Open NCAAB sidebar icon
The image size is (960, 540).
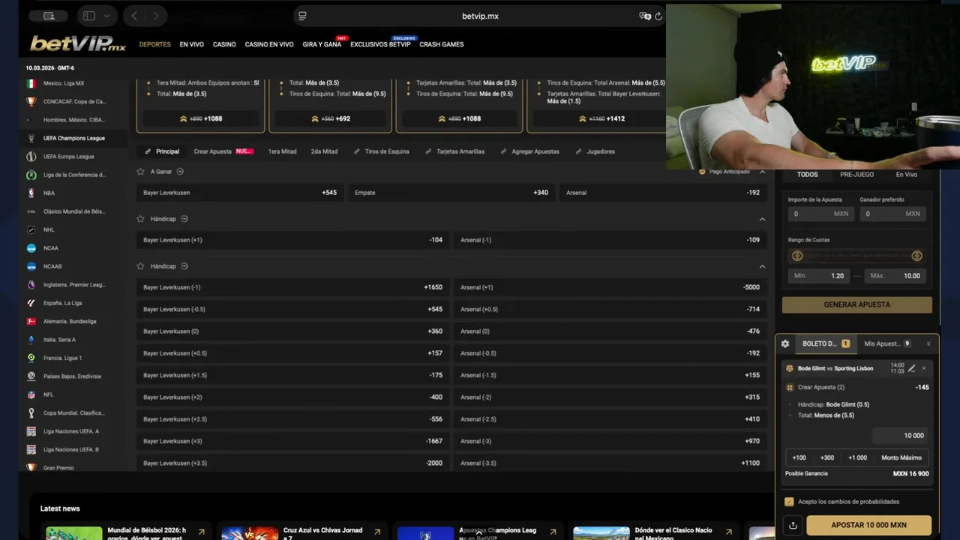(x=31, y=266)
